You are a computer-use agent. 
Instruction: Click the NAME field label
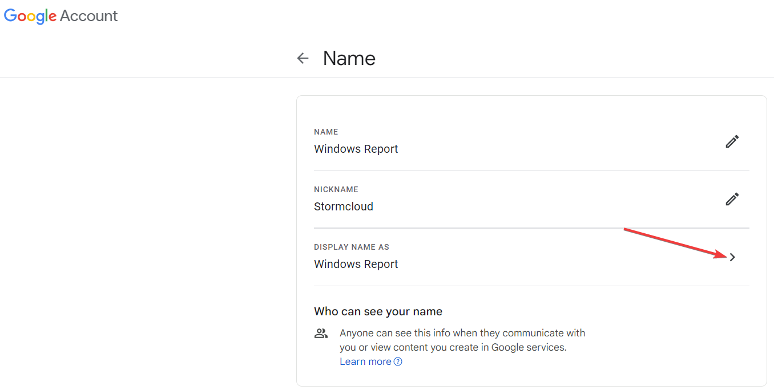coord(326,132)
